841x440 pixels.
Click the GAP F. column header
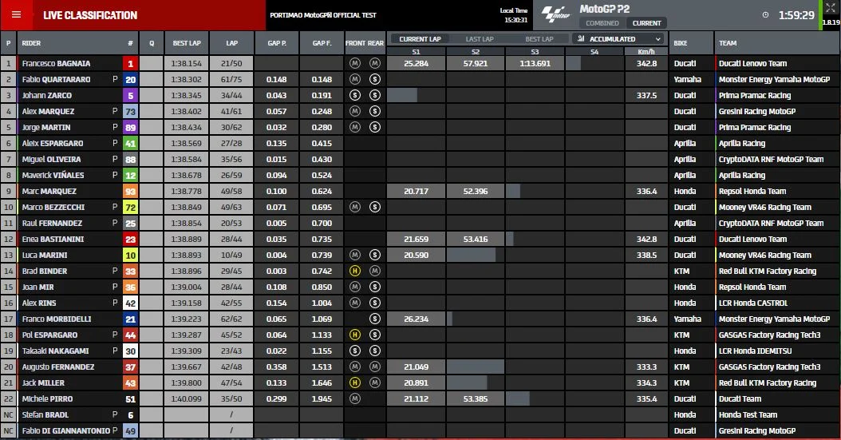pyautogui.click(x=322, y=43)
